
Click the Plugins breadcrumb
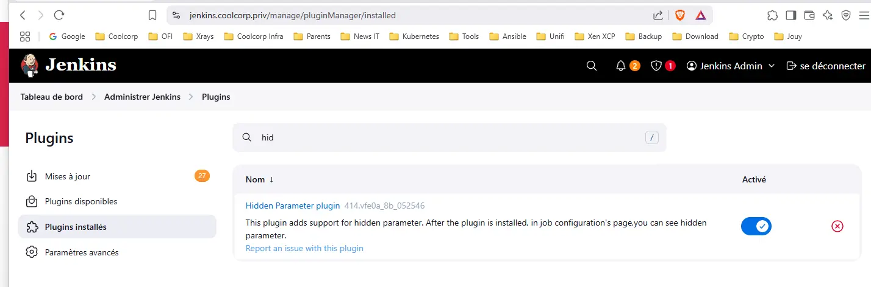[x=216, y=97]
